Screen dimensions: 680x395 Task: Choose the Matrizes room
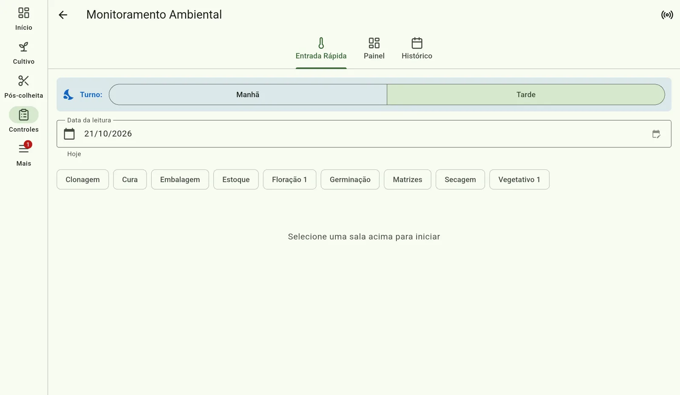[x=408, y=180]
